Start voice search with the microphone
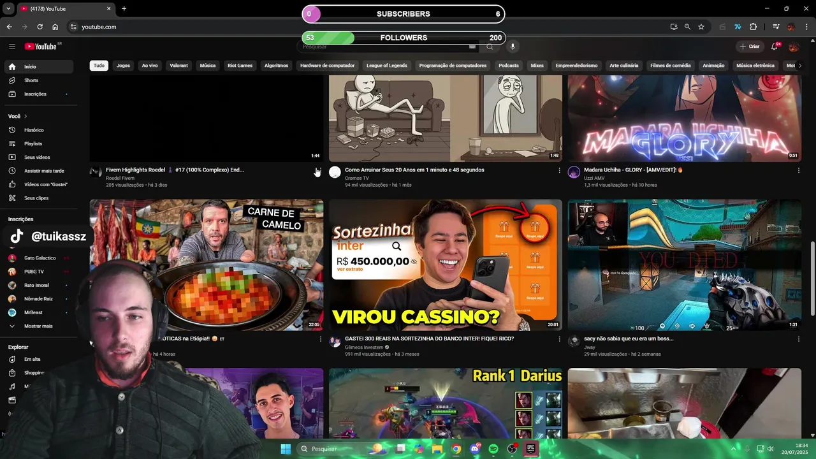The height and width of the screenshot is (459, 816). point(513,47)
